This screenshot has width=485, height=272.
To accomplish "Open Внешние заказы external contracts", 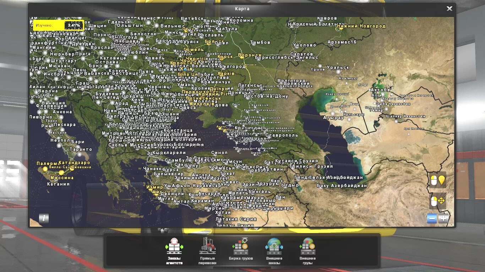I will pos(274,251).
